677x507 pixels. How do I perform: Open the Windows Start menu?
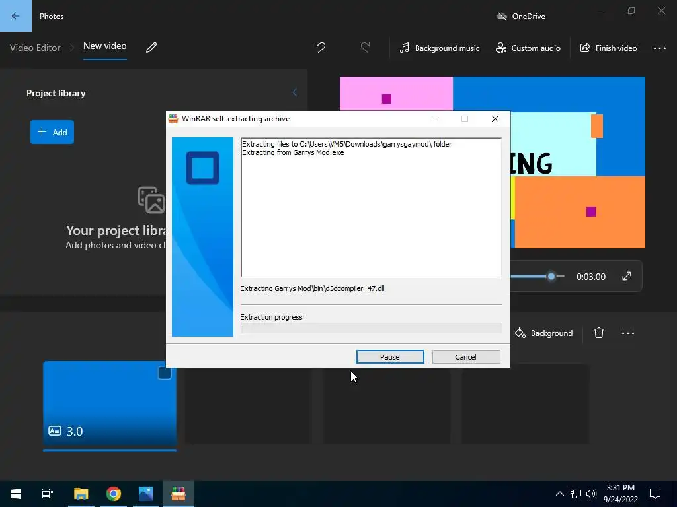pyautogui.click(x=16, y=494)
